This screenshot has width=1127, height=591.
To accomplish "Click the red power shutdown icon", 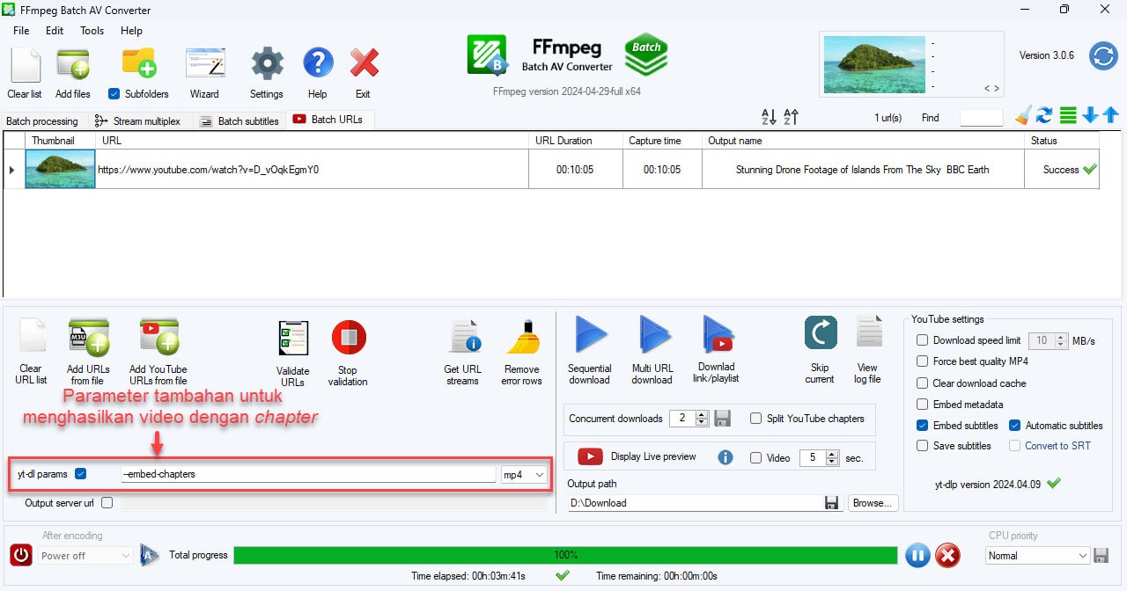I will [21, 555].
